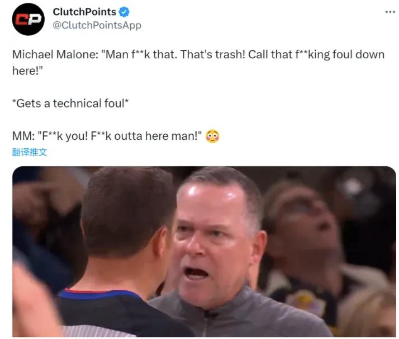Viewport: 399px width, 339px height.
Task: Open the ClutchPoints display name
Action: (x=84, y=12)
